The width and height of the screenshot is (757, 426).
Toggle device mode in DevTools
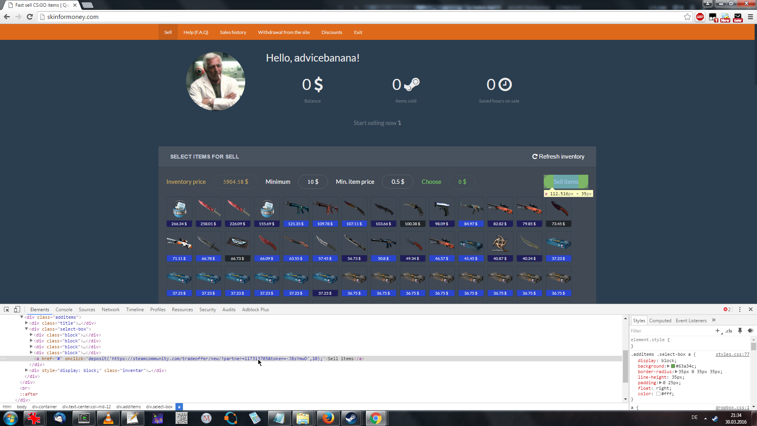[x=17, y=310]
